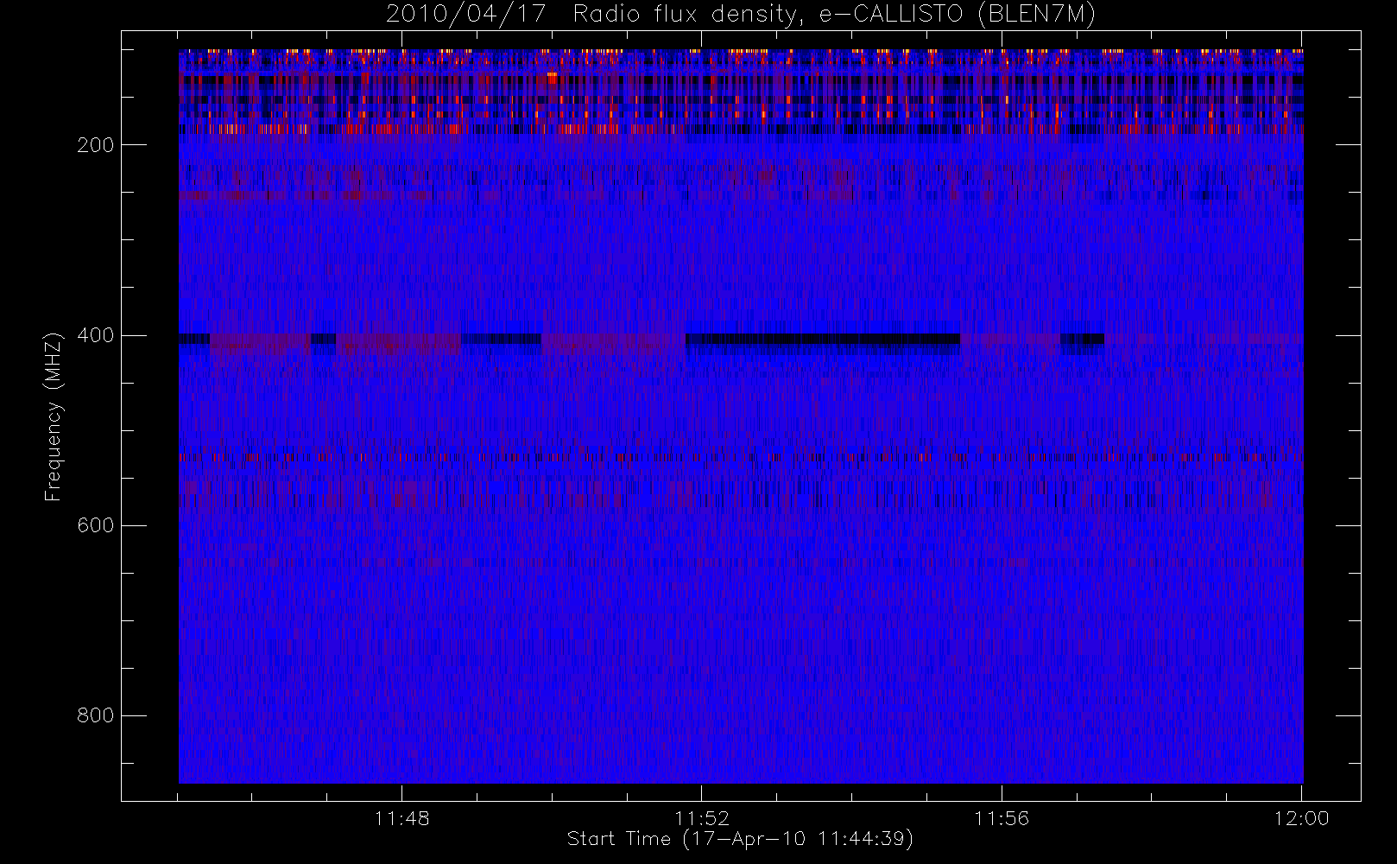
Task: Click the 'Start Time (17-Apr-10 11:44:39)' axis label
Action: (740, 838)
